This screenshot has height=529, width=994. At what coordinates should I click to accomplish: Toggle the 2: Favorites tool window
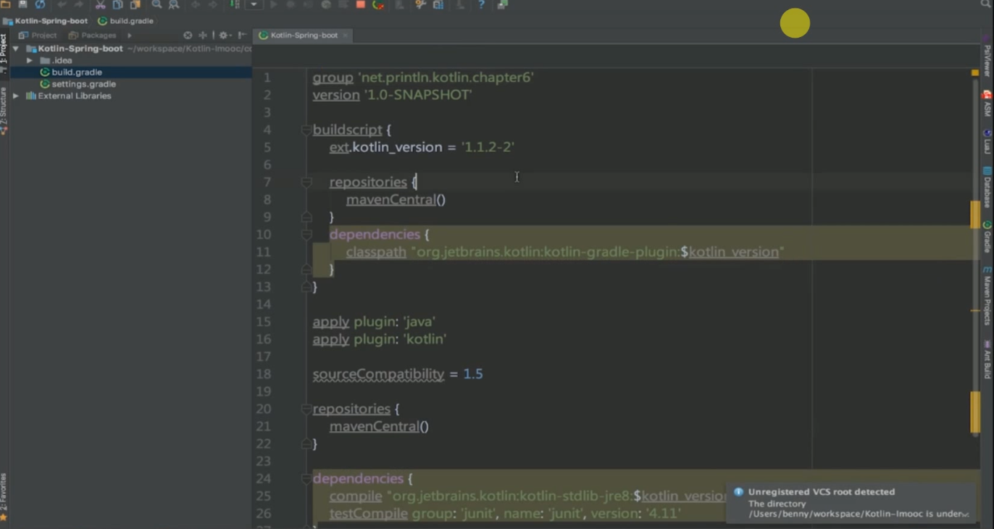(x=4, y=497)
